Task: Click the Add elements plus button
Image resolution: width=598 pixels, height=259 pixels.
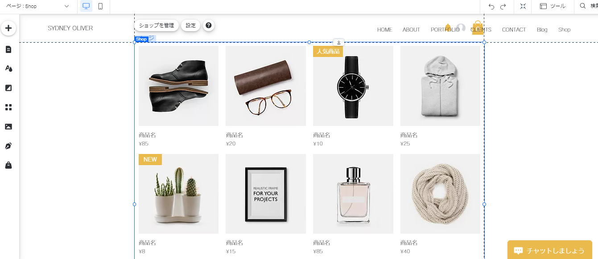Action: point(8,28)
